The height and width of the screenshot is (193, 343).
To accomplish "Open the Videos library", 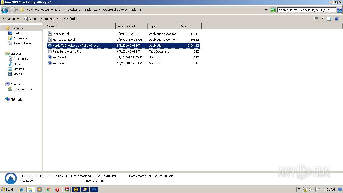I will 18,74.
